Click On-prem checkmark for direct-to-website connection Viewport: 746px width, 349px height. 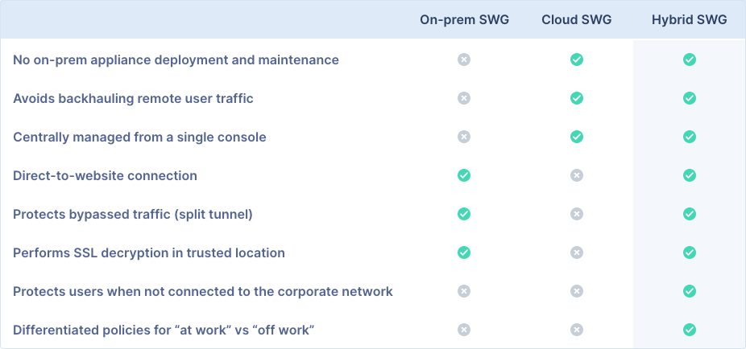click(x=464, y=175)
